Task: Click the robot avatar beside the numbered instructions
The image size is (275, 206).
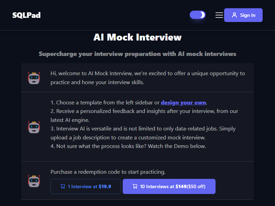Action: 34,127
